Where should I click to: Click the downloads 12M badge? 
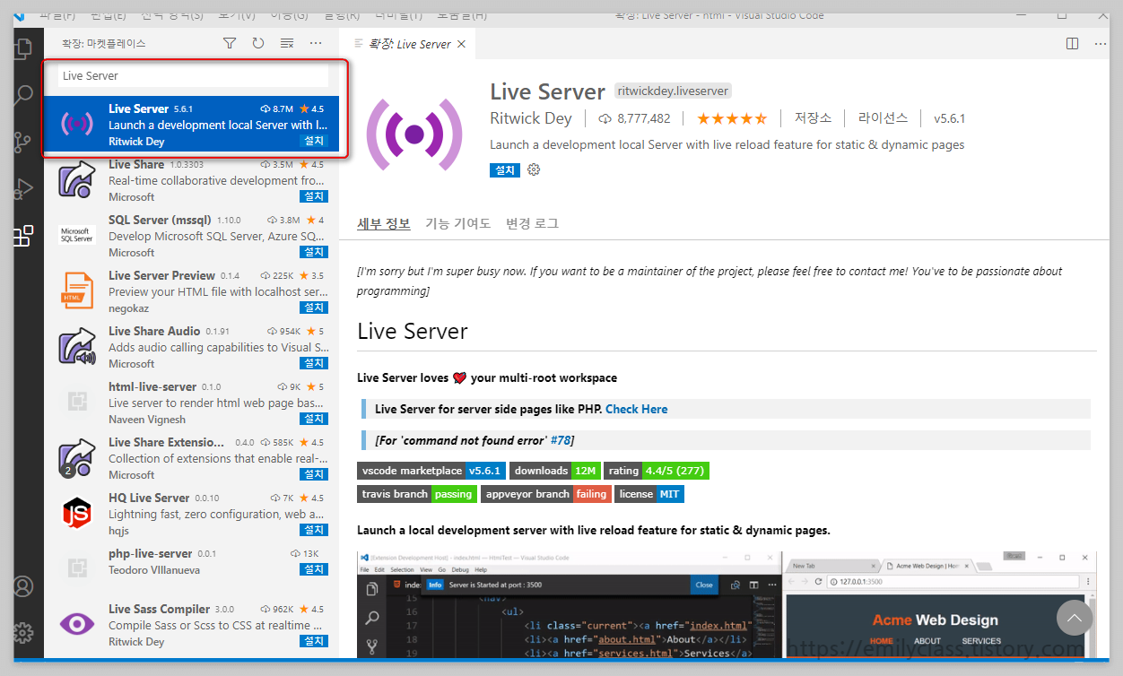click(555, 471)
